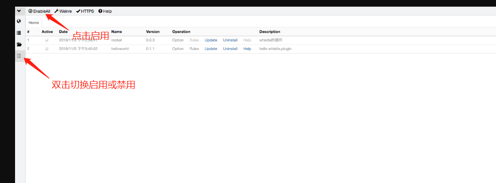Image resolution: width=496 pixels, height=183 pixels.
Task: Open the HTTPS settings
Action: pos(85,11)
